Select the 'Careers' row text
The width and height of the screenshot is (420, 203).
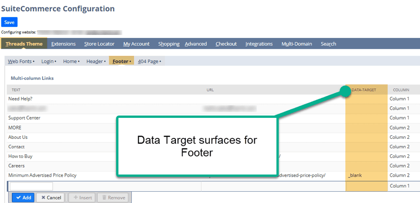pos(16,166)
